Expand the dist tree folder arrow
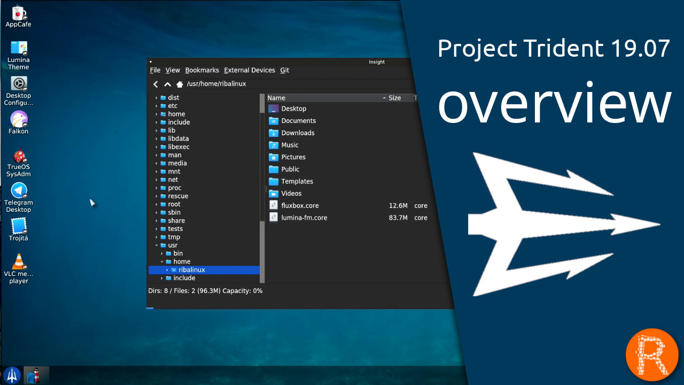This screenshot has width=684, height=385. pyautogui.click(x=157, y=98)
